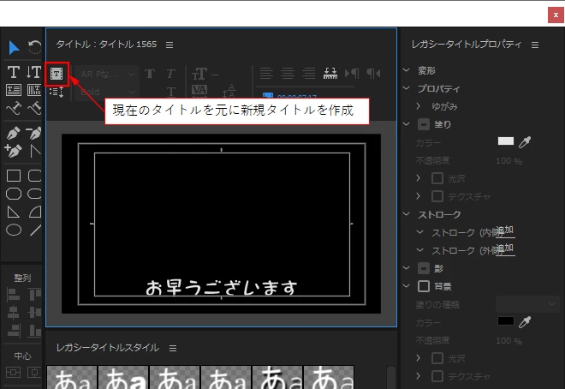This screenshot has width=565, height=389.
Task: Open the レガシータイトルプロパティ panel menu
Action: click(535, 45)
